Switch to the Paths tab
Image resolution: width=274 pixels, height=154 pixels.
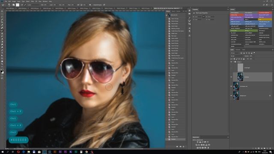pyautogui.click(x=244, y=50)
